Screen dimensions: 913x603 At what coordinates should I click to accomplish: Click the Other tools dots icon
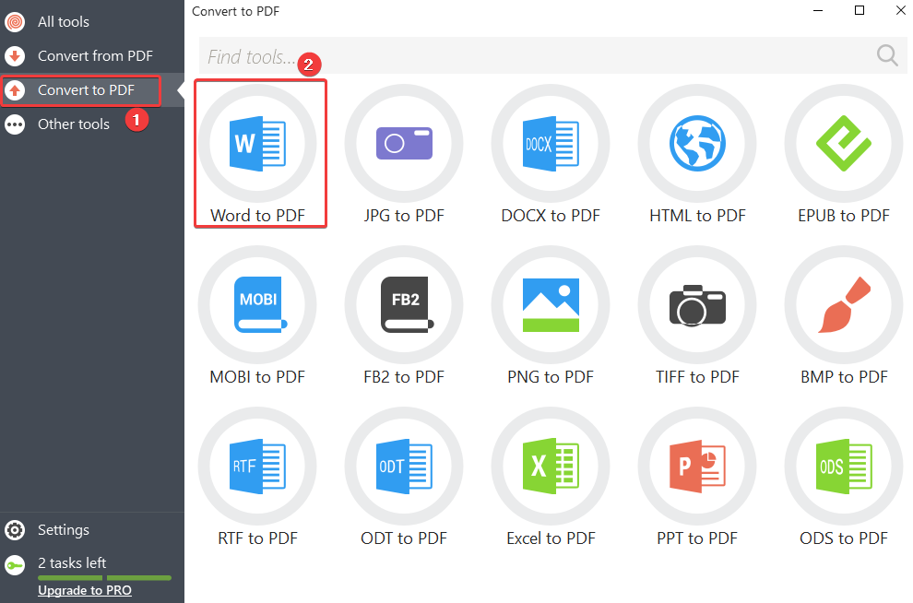(x=15, y=124)
